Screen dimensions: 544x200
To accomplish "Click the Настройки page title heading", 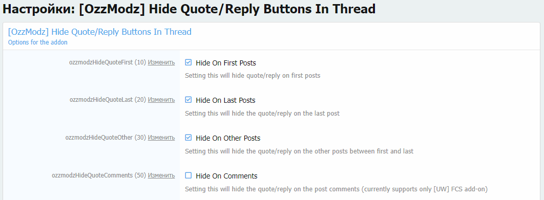I will click(189, 9).
